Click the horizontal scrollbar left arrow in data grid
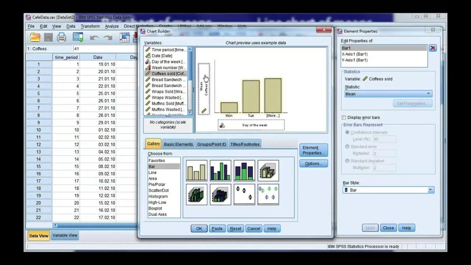 pos(55,225)
